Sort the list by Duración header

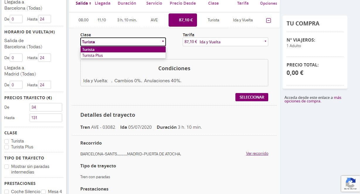point(127,4)
